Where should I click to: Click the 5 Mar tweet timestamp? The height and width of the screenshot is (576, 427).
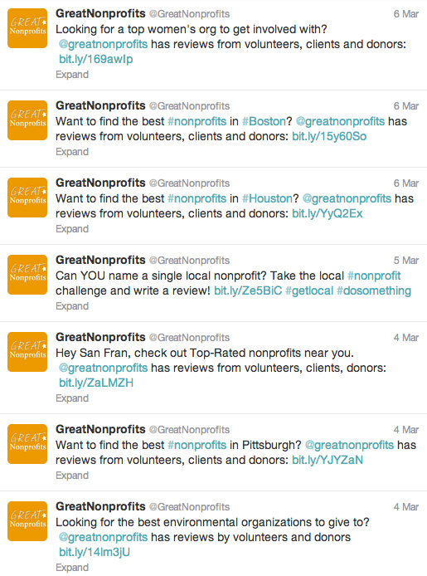pos(405,261)
